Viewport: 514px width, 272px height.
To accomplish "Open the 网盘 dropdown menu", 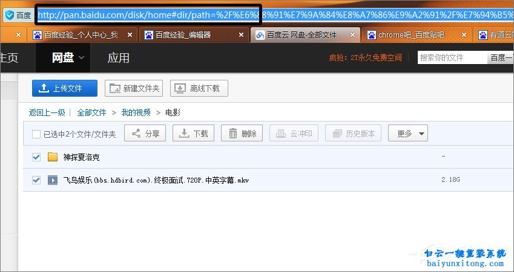I will [x=63, y=57].
